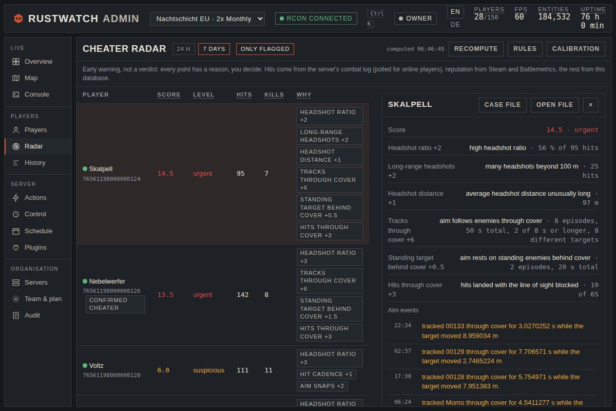Click the green online dot beside Nebelwerfer
The image size is (616, 411).
pos(85,282)
